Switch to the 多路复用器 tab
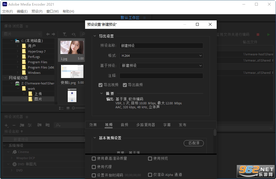Viewport: 276px width, 179px height. pos(146,125)
